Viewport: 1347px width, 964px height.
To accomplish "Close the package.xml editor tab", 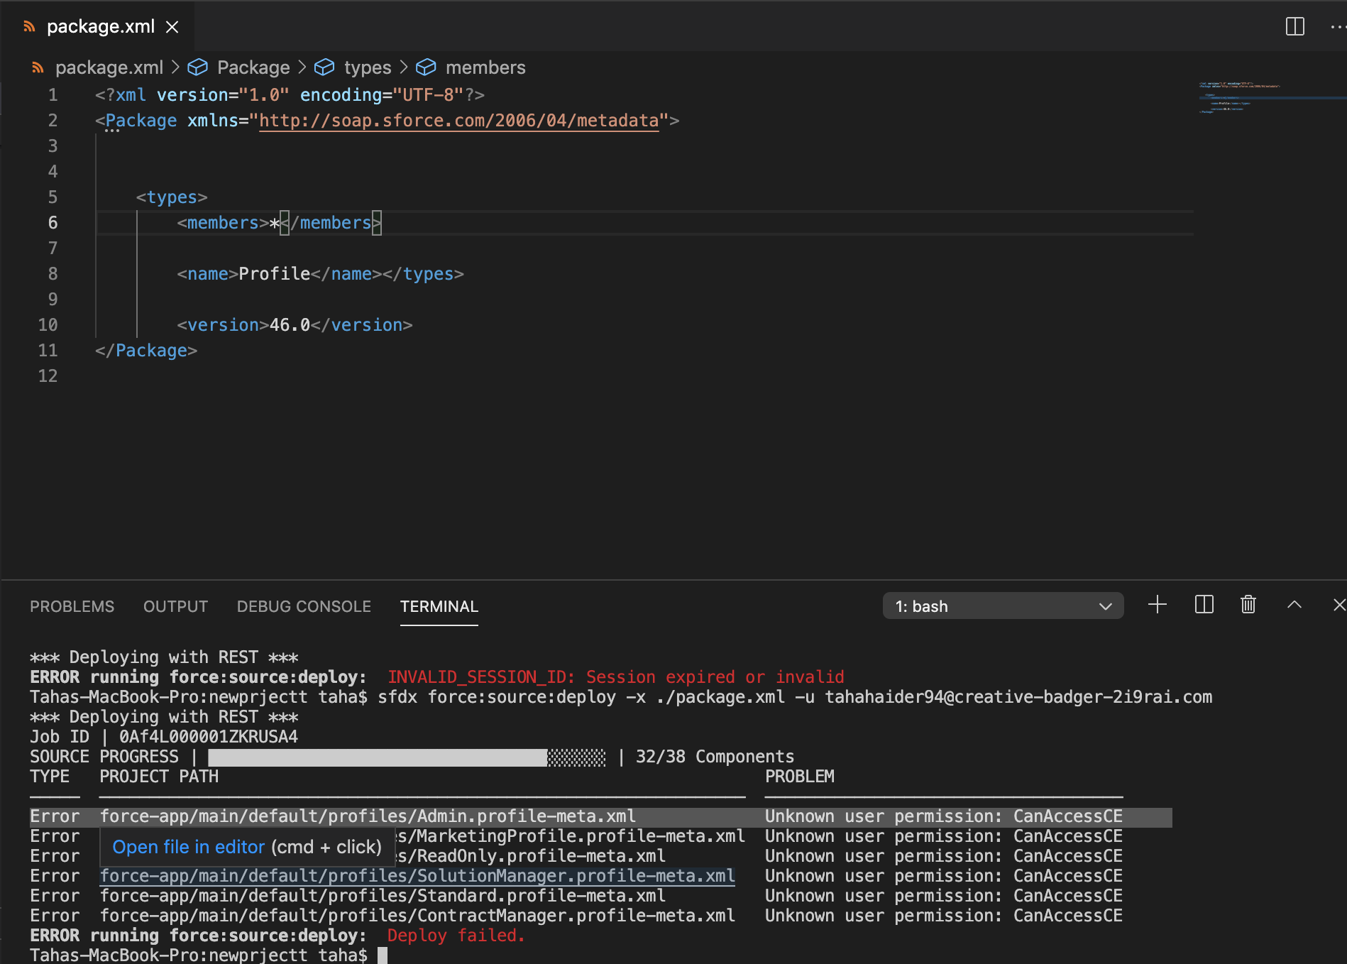I will (x=172, y=27).
